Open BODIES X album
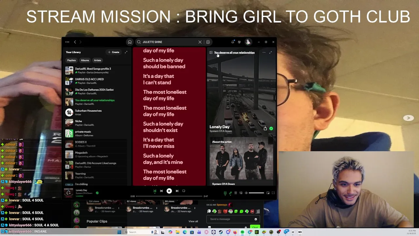This screenshot has width=419, height=236. click(97, 144)
